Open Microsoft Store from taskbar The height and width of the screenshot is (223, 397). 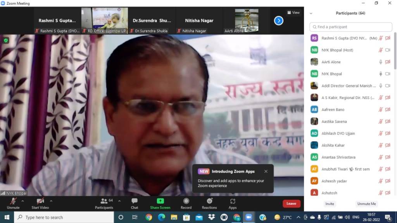186,217
